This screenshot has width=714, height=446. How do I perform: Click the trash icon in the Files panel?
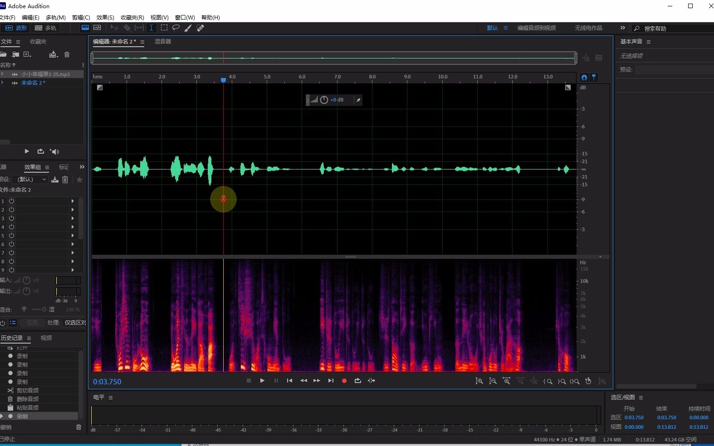coord(67,54)
